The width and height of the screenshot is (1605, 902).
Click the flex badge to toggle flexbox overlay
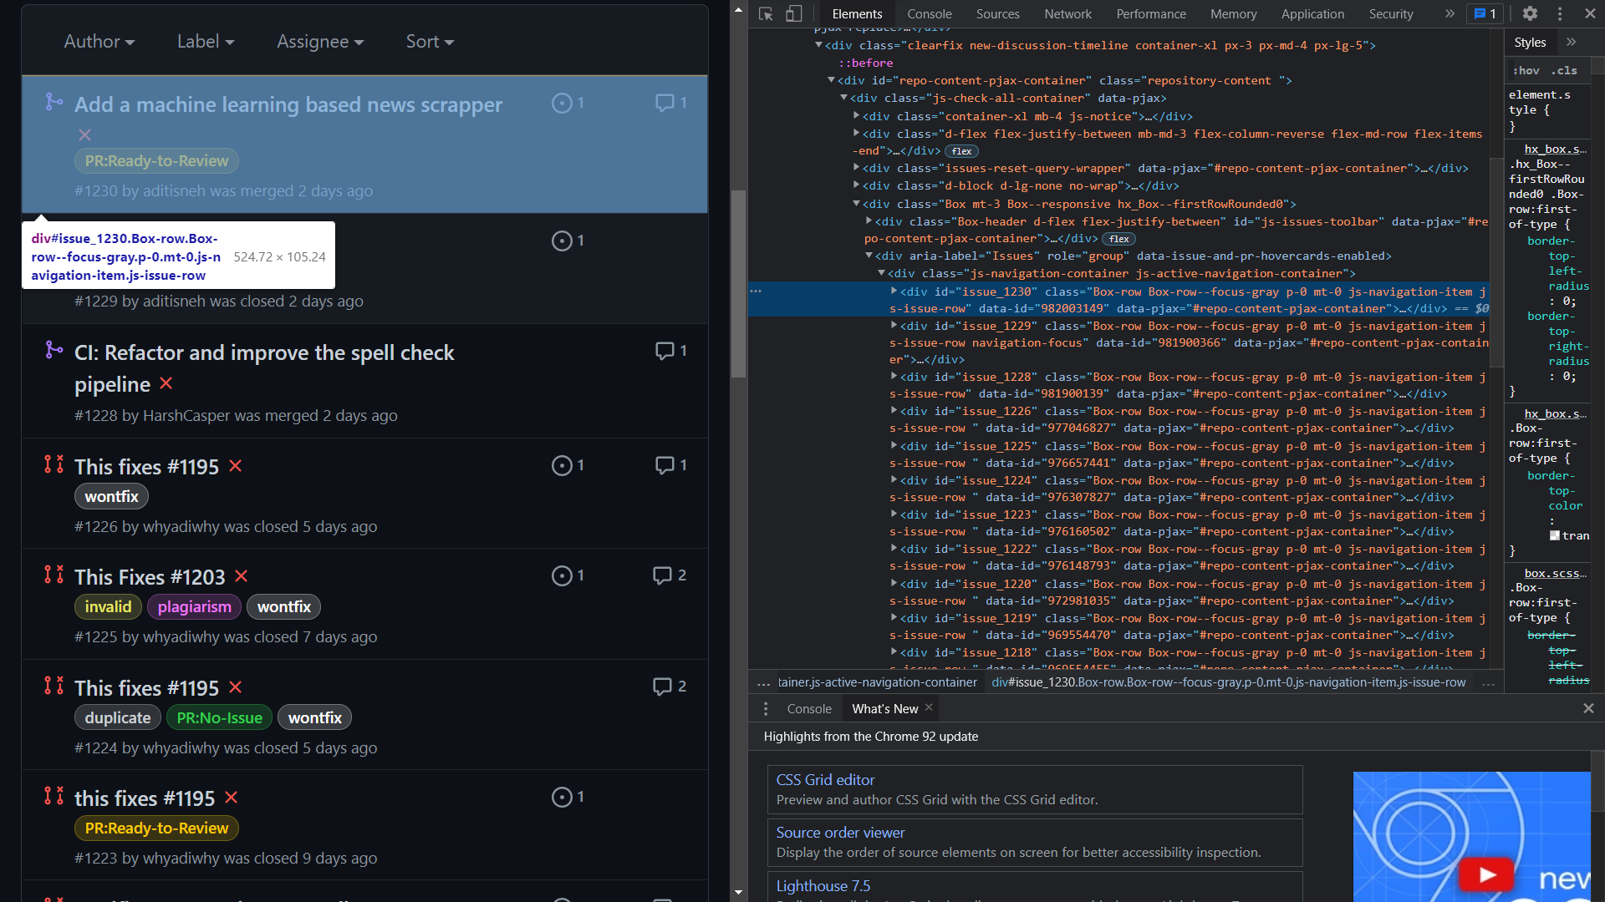pos(961,151)
